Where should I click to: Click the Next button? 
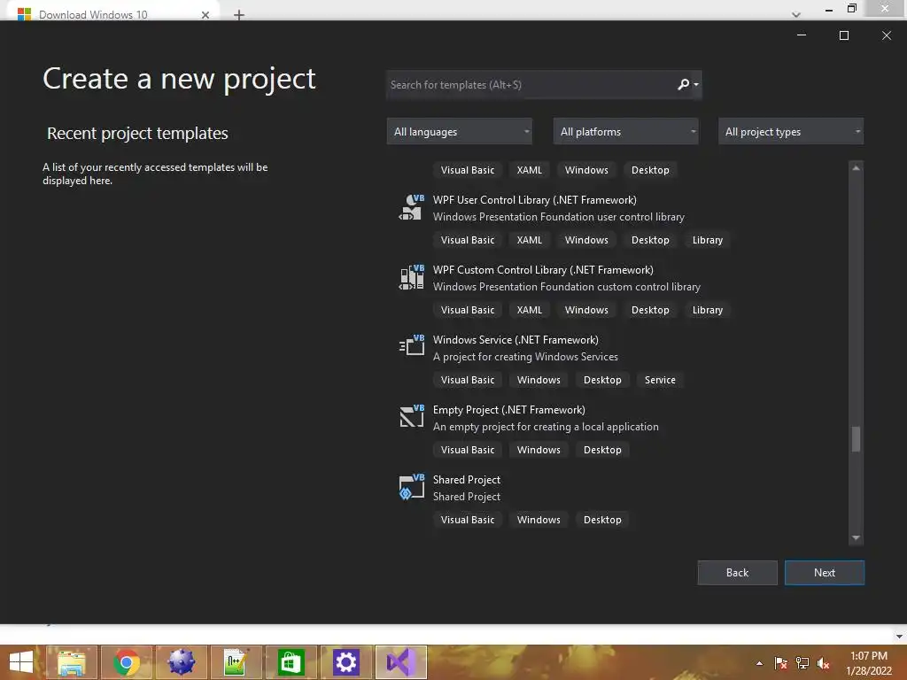coord(825,573)
